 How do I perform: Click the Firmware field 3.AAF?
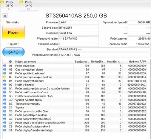click(x=79, y=22)
